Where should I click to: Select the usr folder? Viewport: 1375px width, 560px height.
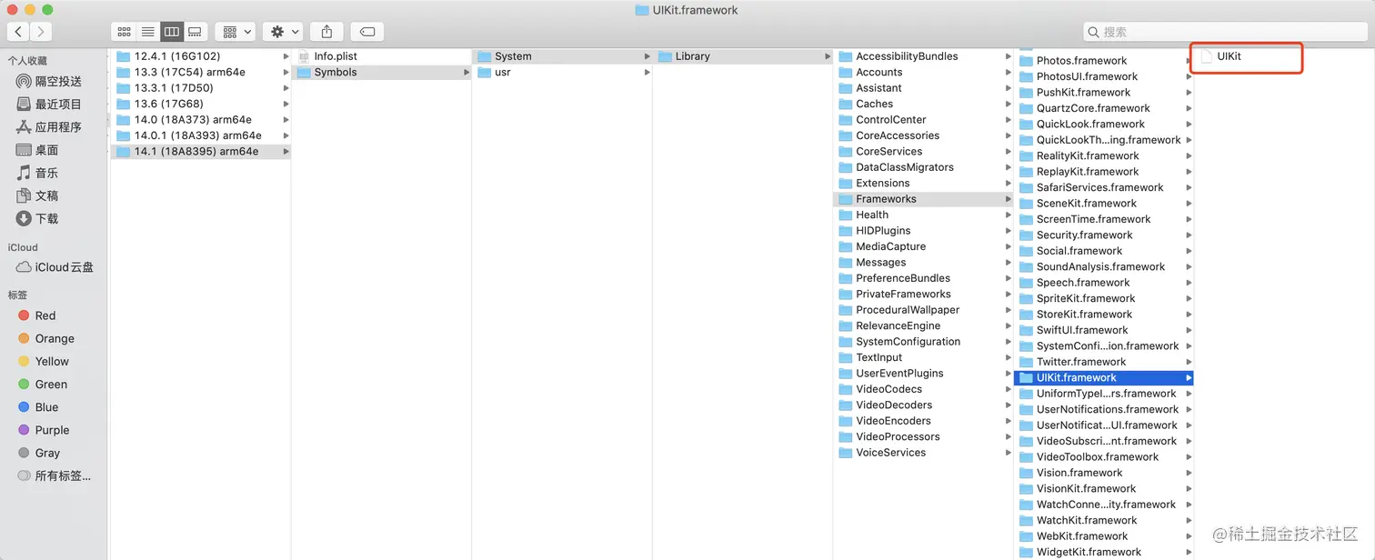coord(562,72)
